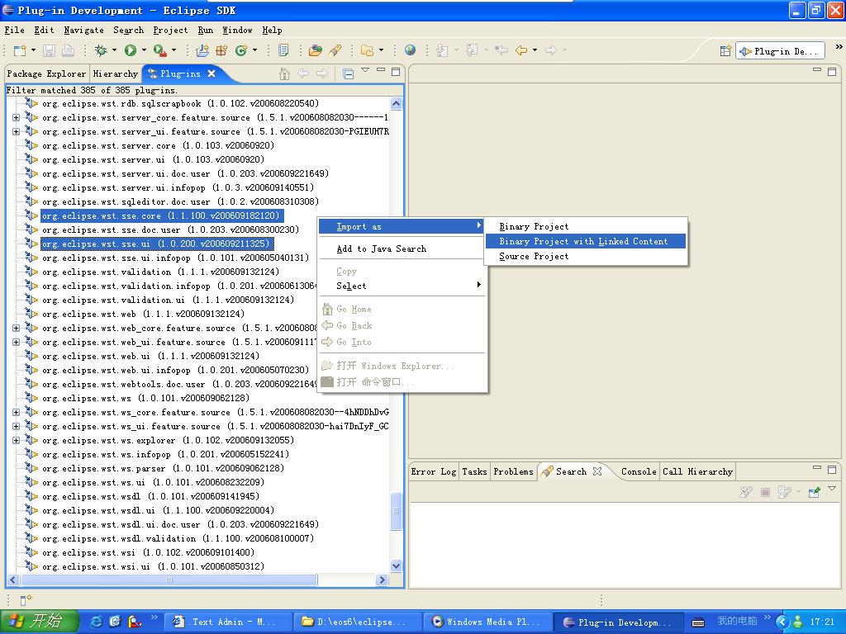The image size is (846, 634).
Task: Select org.eclipse.wst.validation.ui plug-in row
Action: click(x=168, y=300)
